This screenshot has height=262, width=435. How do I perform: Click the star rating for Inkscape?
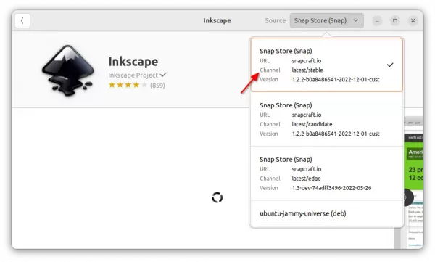point(128,85)
